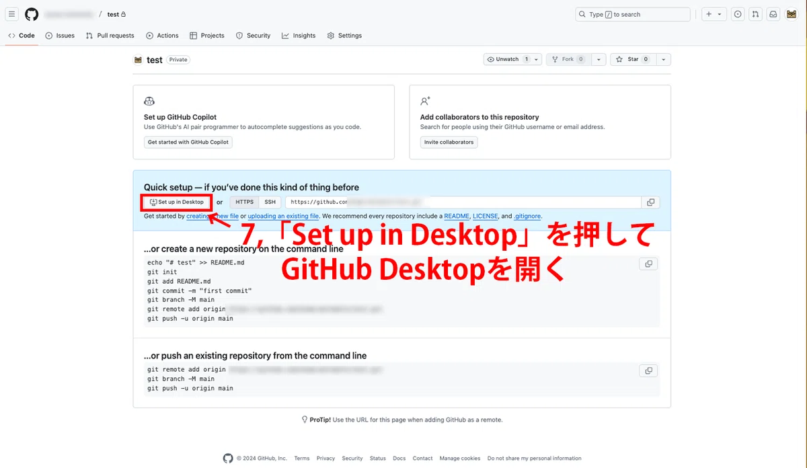Viewport: 807px width, 468px height.
Task: Switch to the Issues tab
Action: click(x=60, y=36)
